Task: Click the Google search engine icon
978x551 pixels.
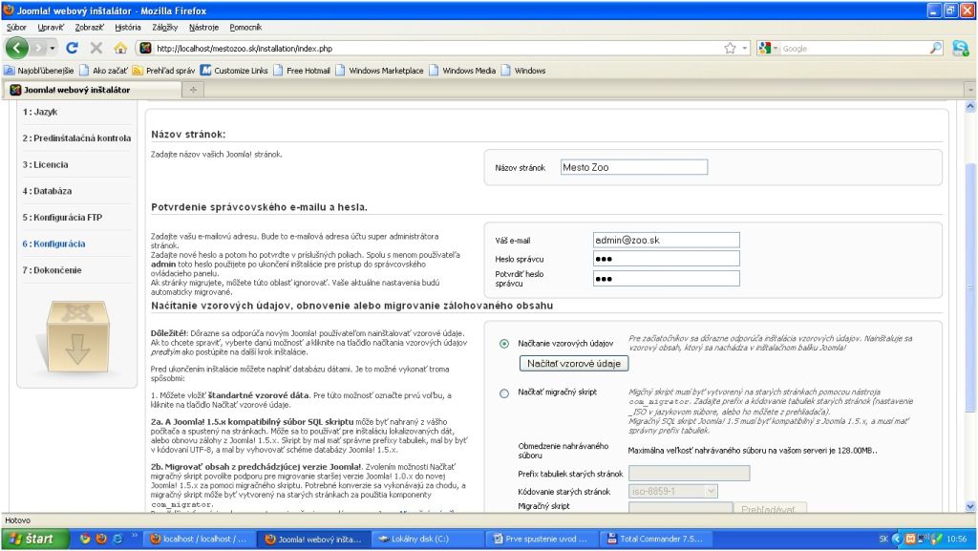Action: [x=765, y=48]
